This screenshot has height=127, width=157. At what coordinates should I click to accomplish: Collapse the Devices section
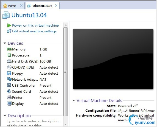pyautogui.click(x=5, y=43)
